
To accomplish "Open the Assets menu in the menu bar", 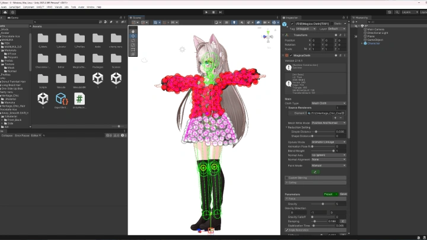I will [x=4, y=7].
